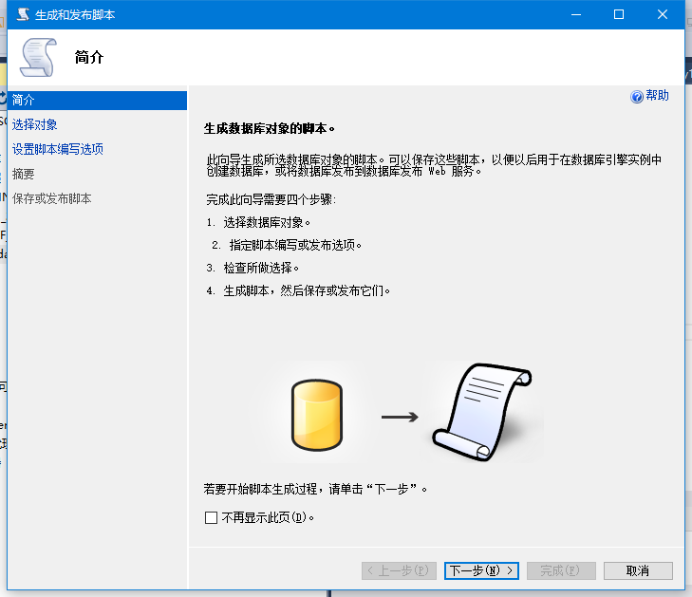The height and width of the screenshot is (597, 692).
Task: Click the blue question mark help icon
Action: click(636, 96)
